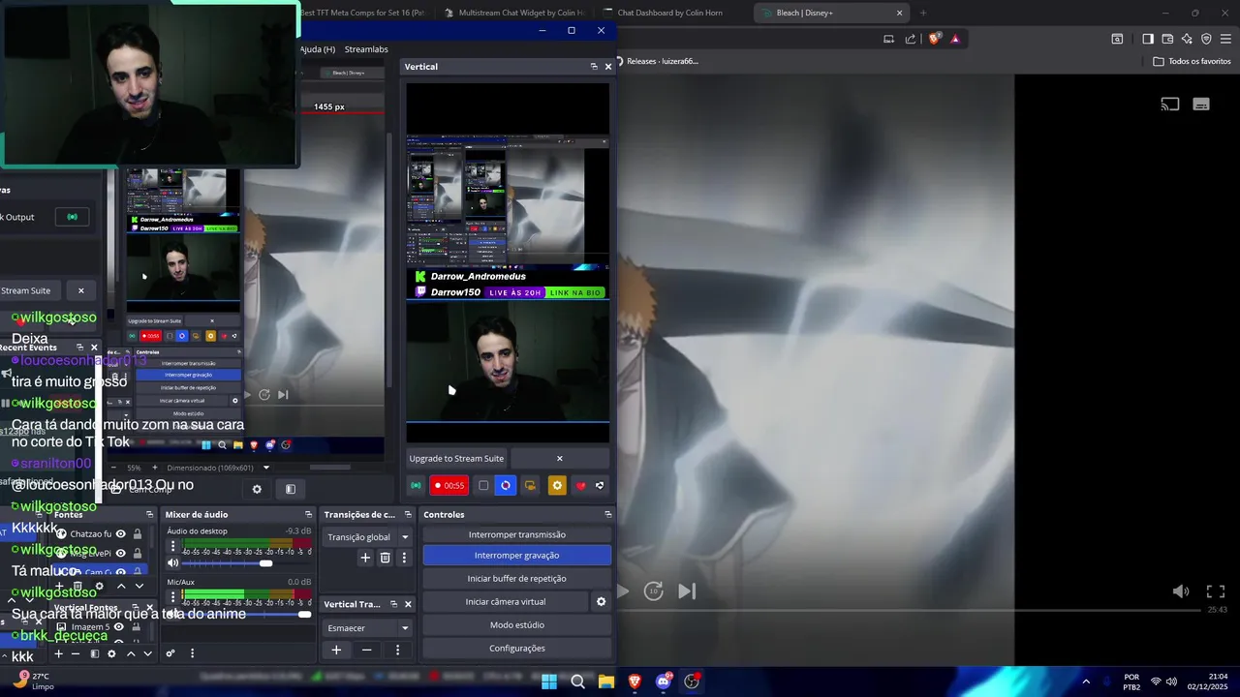1240x697 pixels.
Task: Close the Vertical Transitions dock
Action: pos(408,604)
